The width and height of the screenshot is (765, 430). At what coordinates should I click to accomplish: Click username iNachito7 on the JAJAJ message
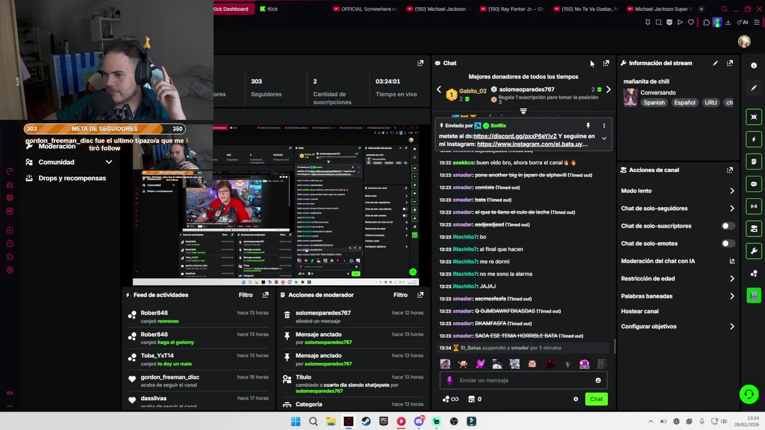point(466,286)
